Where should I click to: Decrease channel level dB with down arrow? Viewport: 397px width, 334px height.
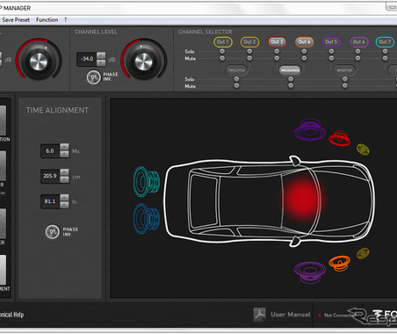101,62
